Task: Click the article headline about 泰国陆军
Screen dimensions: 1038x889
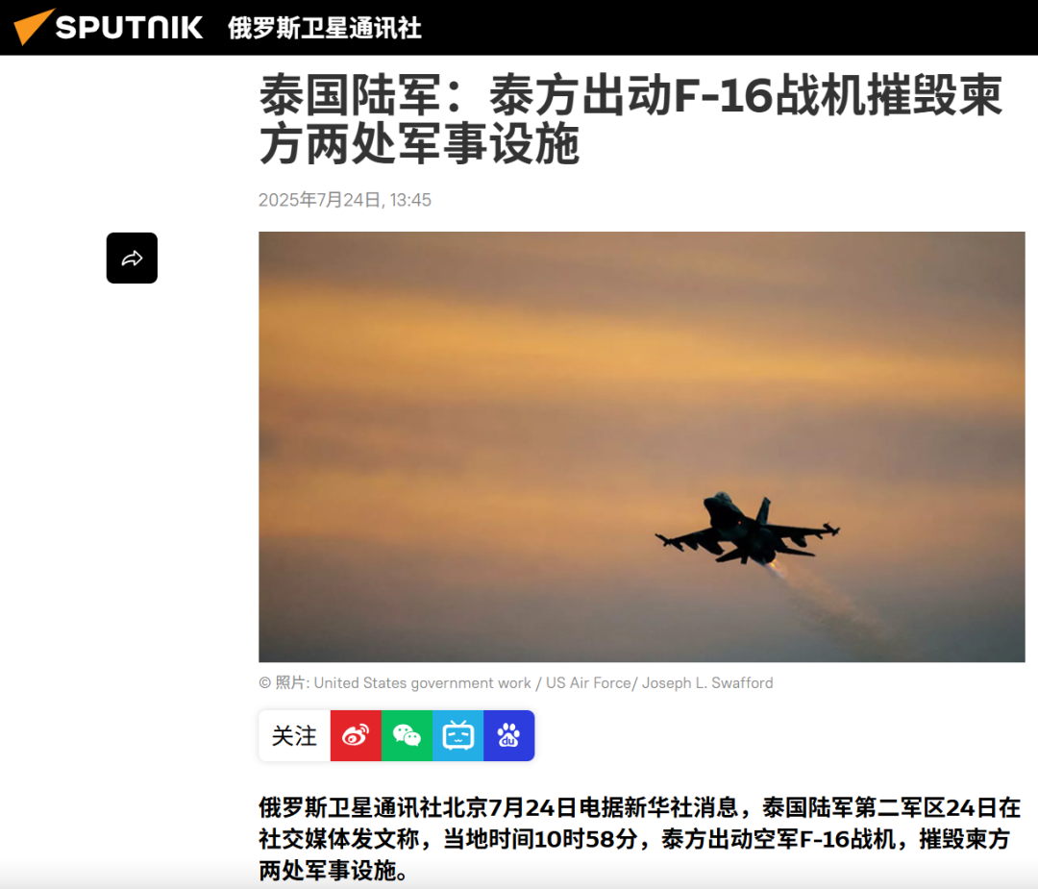Action: coord(630,119)
